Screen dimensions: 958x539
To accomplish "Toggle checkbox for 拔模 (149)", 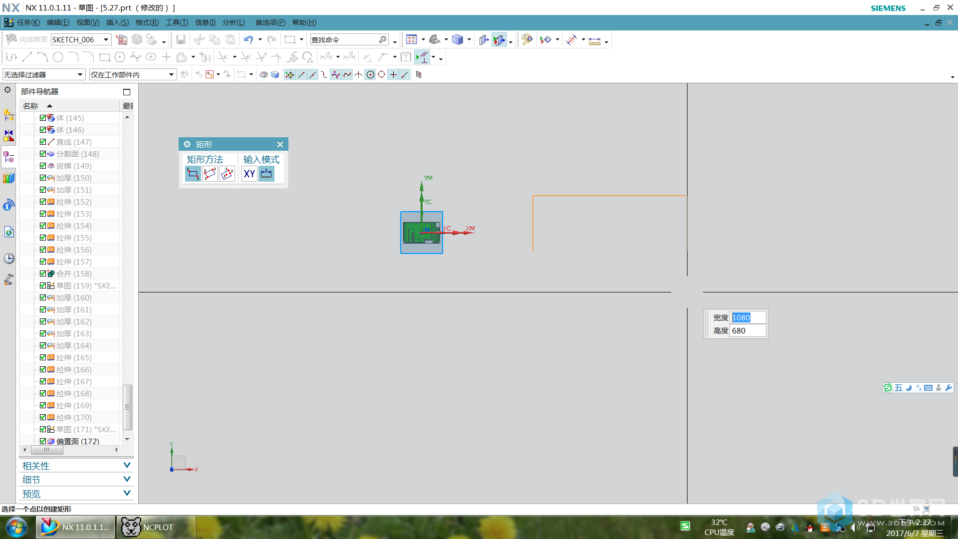I will pos(43,166).
